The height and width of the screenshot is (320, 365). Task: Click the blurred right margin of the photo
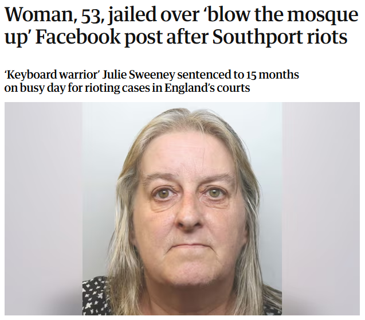pyautogui.click(x=321, y=209)
